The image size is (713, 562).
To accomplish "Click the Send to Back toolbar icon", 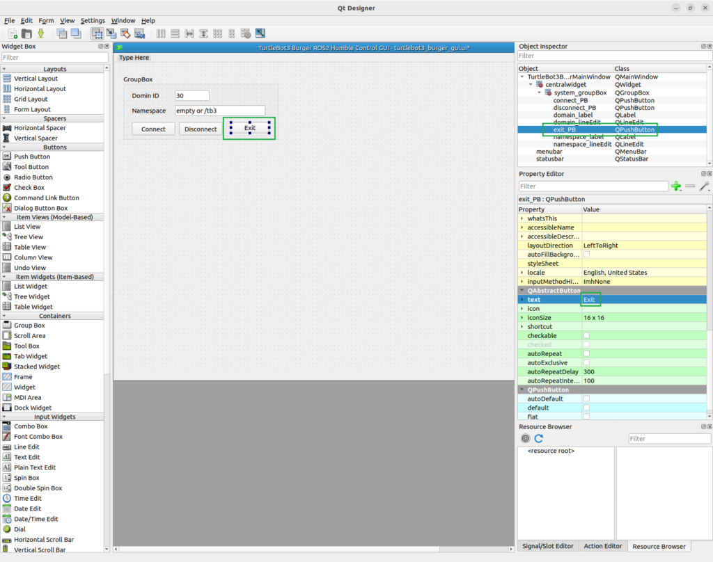I will pos(61,33).
